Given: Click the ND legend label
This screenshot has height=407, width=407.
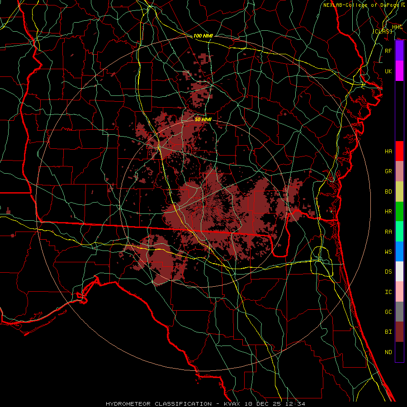Looking at the screenshot, I should click(388, 352).
